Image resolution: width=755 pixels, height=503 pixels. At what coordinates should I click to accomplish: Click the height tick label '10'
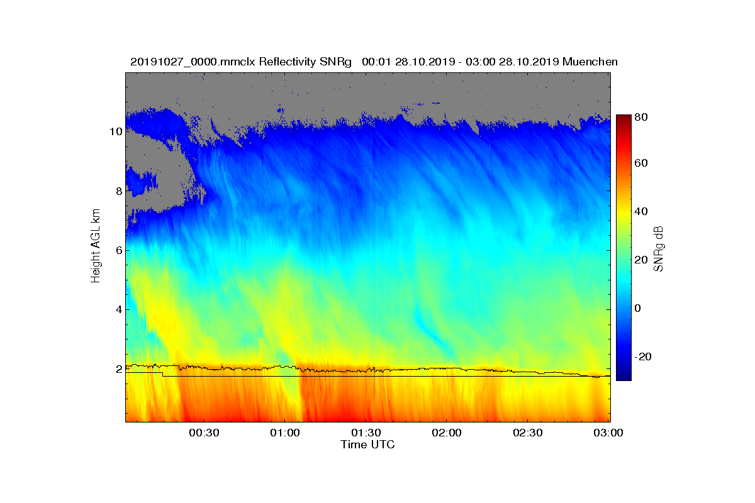[x=115, y=132]
